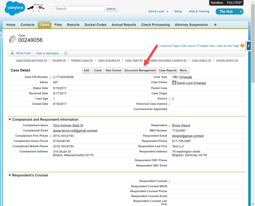The width and height of the screenshot is (255, 206).
Task: Click the Case Reports button
Action: (168, 70)
